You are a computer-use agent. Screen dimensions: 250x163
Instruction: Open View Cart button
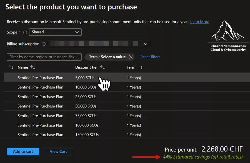(58, 152)
